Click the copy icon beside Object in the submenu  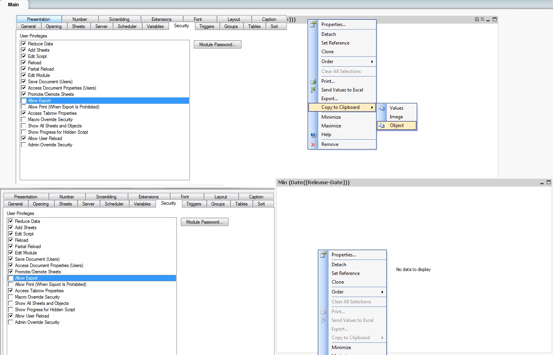click(382, 125)
